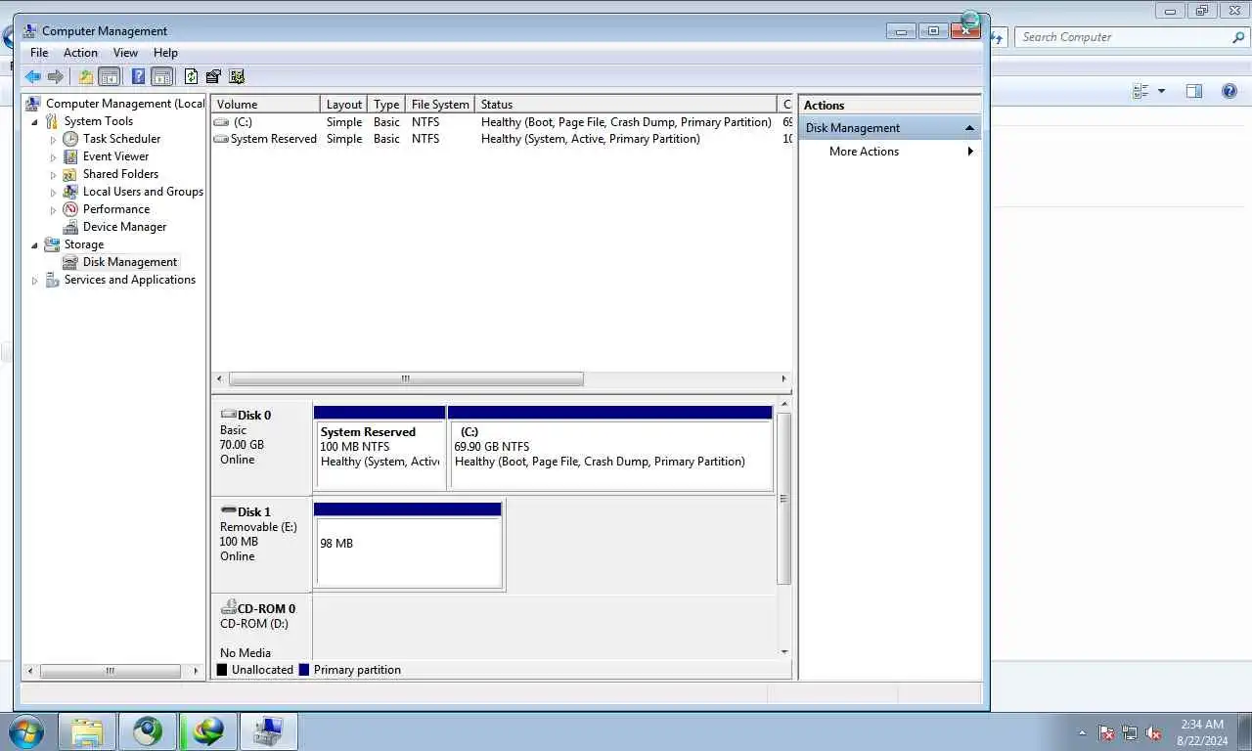Click the CD-ROM 0 drive icon
This screenshot has width=1252, height=751.
tap(229, 607)
